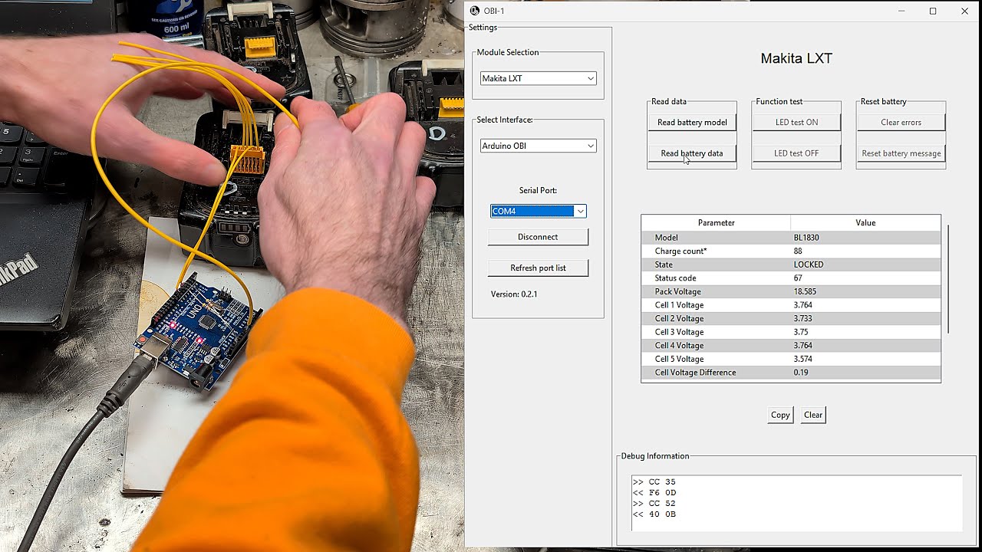Click Reset battery message button

coord(901,153)
